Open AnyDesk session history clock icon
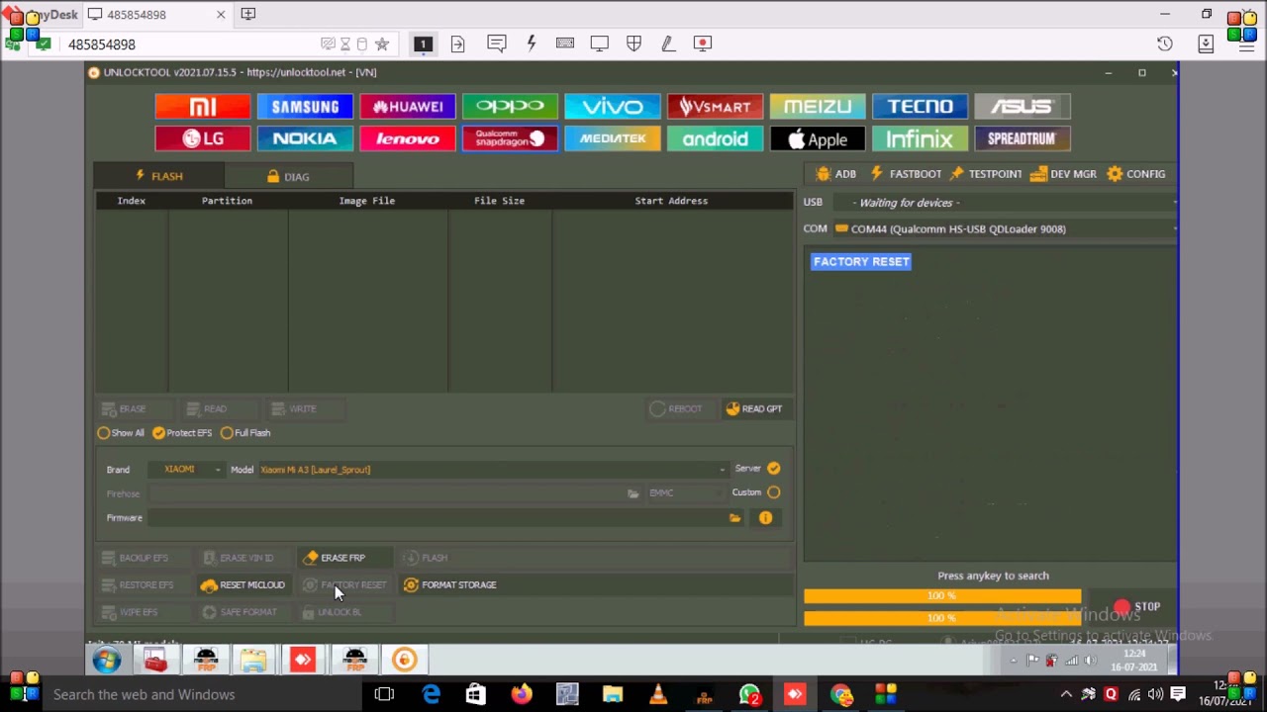The height and width of the screenshot is (712, 1267). (1165, 44)
